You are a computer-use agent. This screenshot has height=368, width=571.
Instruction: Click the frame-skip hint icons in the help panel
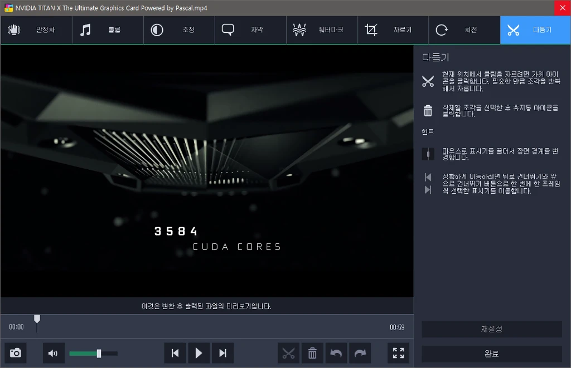point(428,183)
